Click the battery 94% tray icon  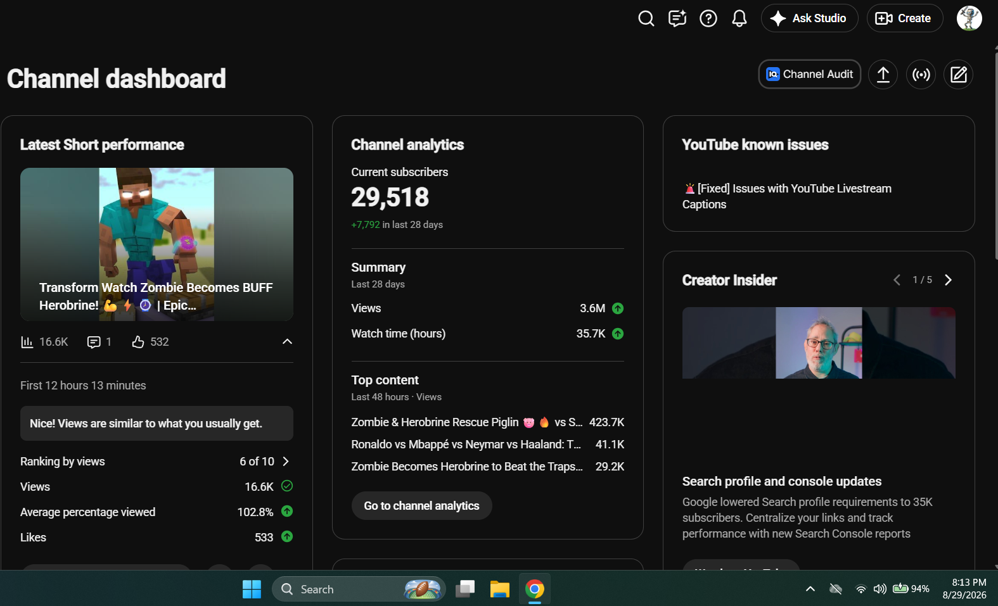pos(911,589)
